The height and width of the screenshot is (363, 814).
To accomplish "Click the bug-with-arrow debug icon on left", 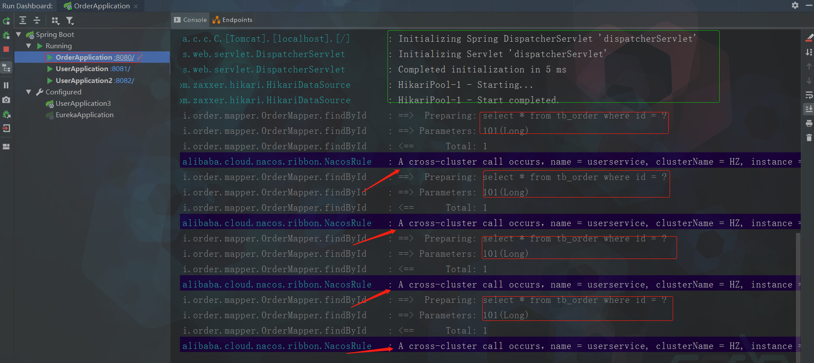I will [x=6, y=114].
